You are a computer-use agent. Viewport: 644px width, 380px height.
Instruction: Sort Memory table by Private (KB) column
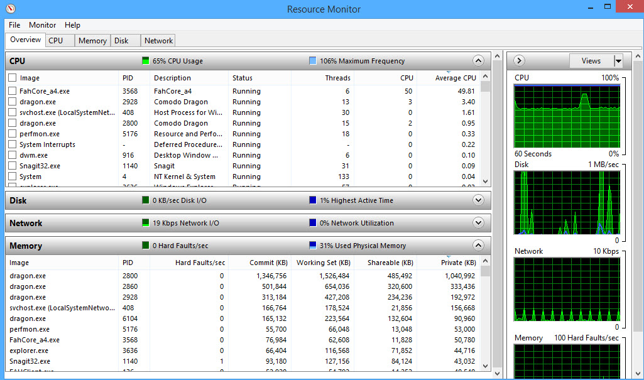(448, 263)
